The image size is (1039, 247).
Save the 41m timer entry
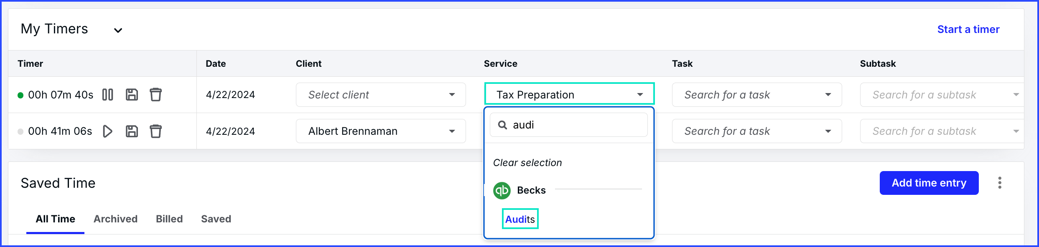(x=132, y=131)
